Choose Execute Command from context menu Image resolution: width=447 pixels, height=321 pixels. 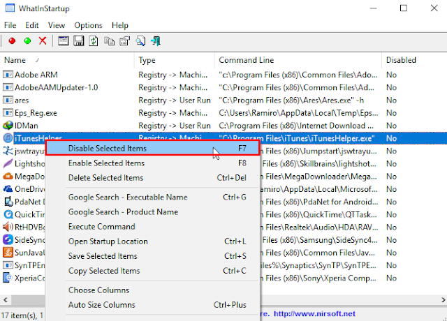click(152, 227)
